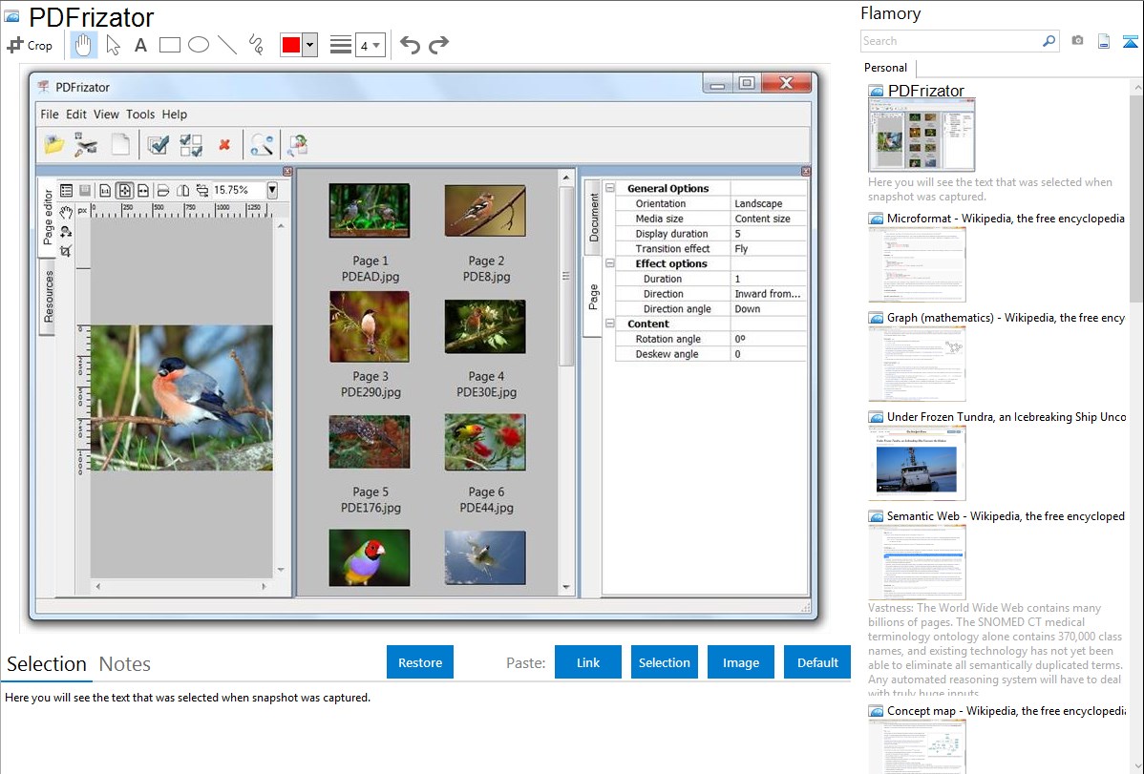Toggle the fit whole page zoom icon
Image resolution: width=1144 pixels, height=774 pixels.
(x=124, y=191)
